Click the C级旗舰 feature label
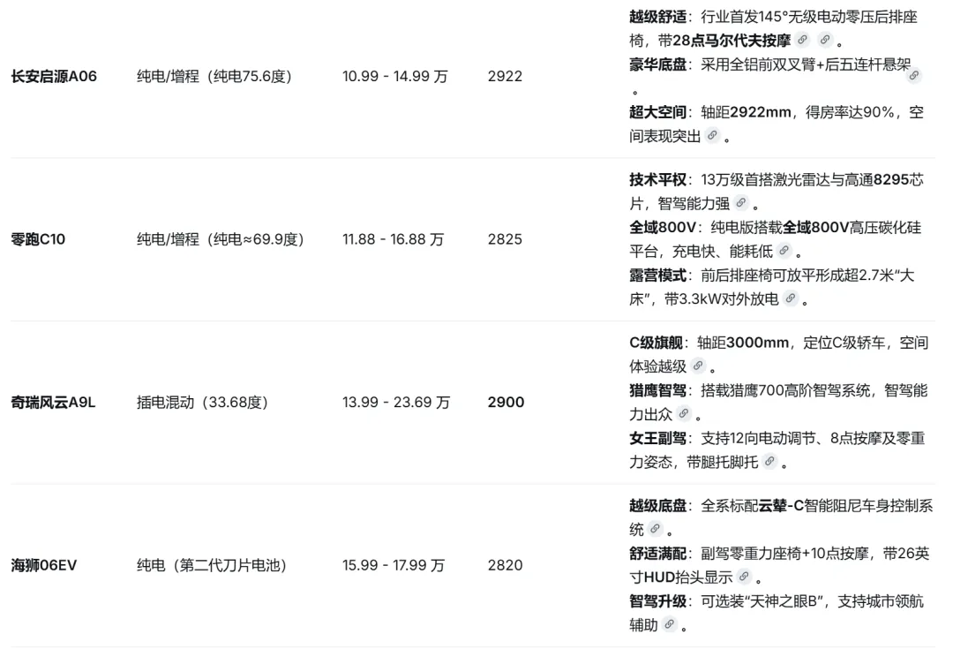This screenshot has width=953, height=649. [x=656, y=343]
